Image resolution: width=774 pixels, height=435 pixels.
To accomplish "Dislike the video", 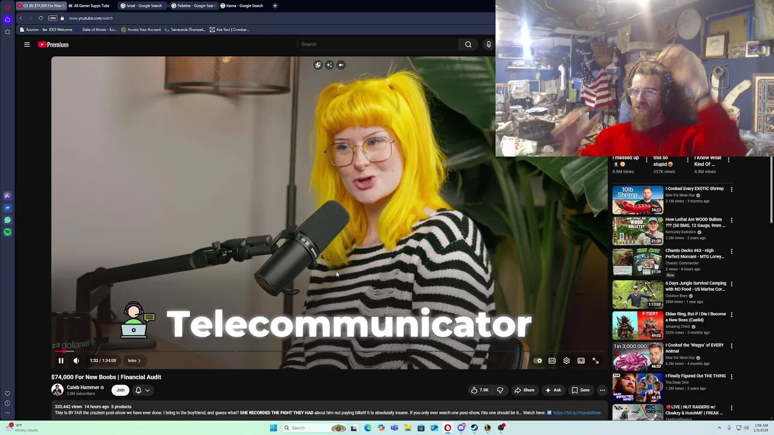I will tap(500, 390).
